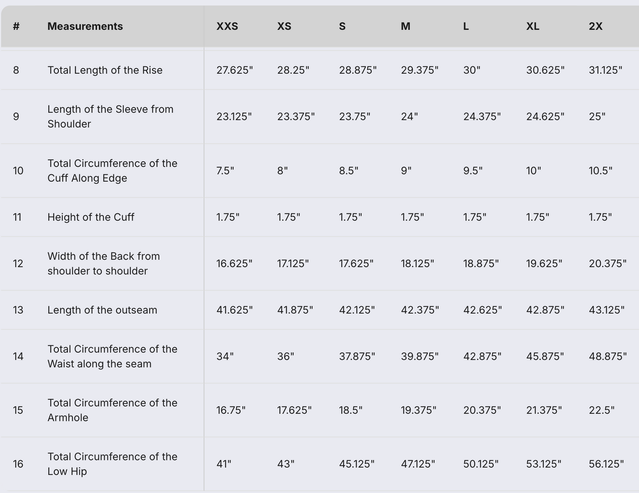
Task: Click the M size column header
Action: [x=405, y=27]
